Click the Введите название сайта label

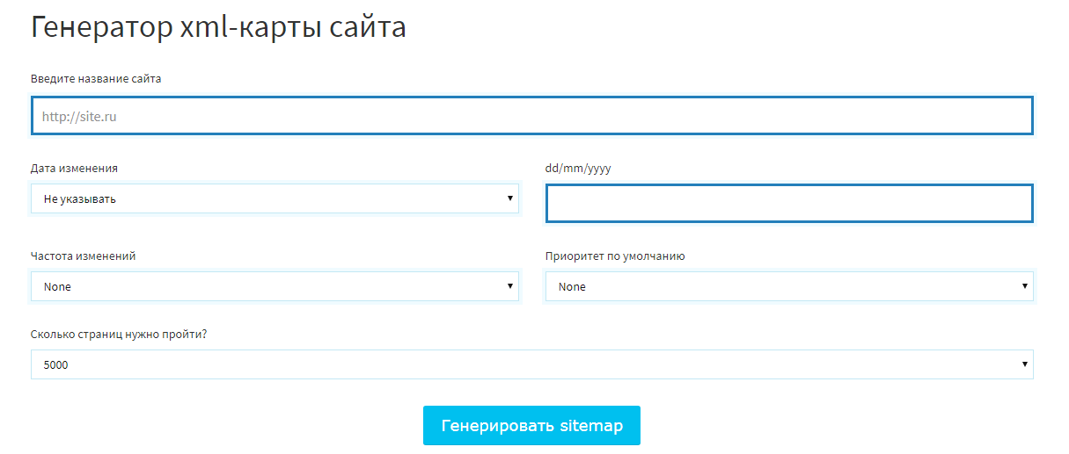[x=96, y=79]
